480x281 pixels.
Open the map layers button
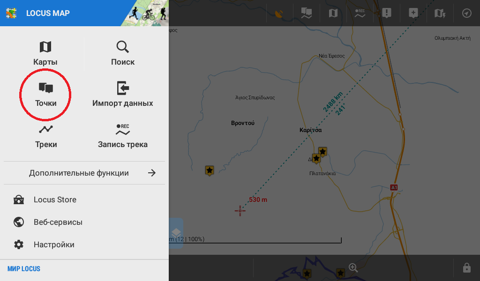[x=176, y=233]
